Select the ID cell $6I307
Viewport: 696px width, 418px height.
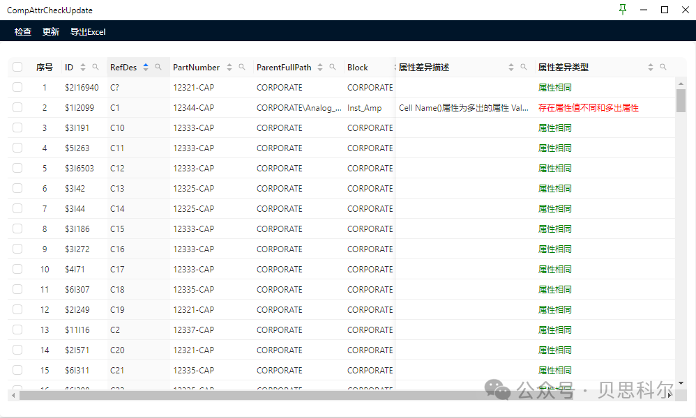77,289
